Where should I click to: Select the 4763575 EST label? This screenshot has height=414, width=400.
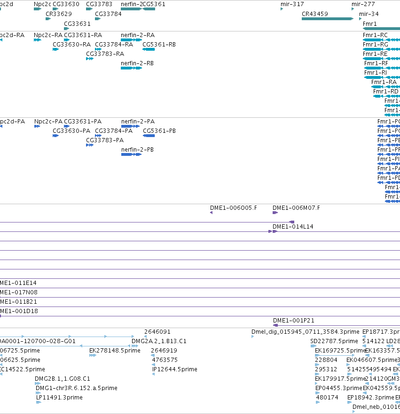(165, 360)
